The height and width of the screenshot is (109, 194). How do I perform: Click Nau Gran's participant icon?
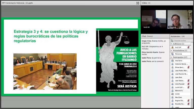point(173,97)
